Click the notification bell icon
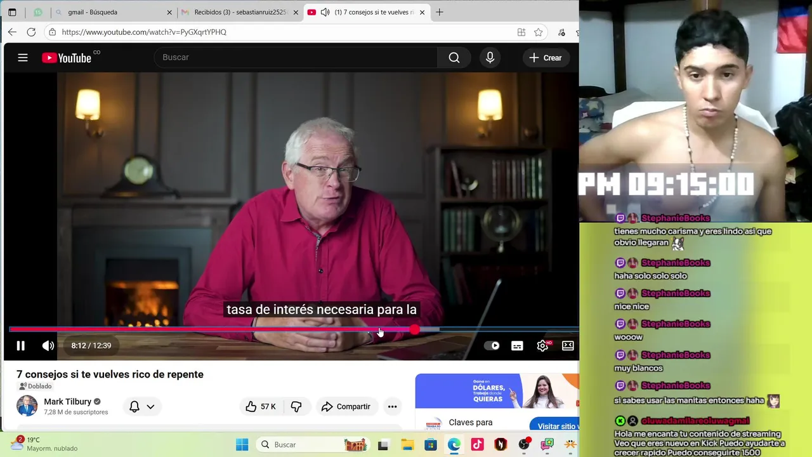This screenshot has height=457, width=812. pyautogui.click(x=134, y=406)
